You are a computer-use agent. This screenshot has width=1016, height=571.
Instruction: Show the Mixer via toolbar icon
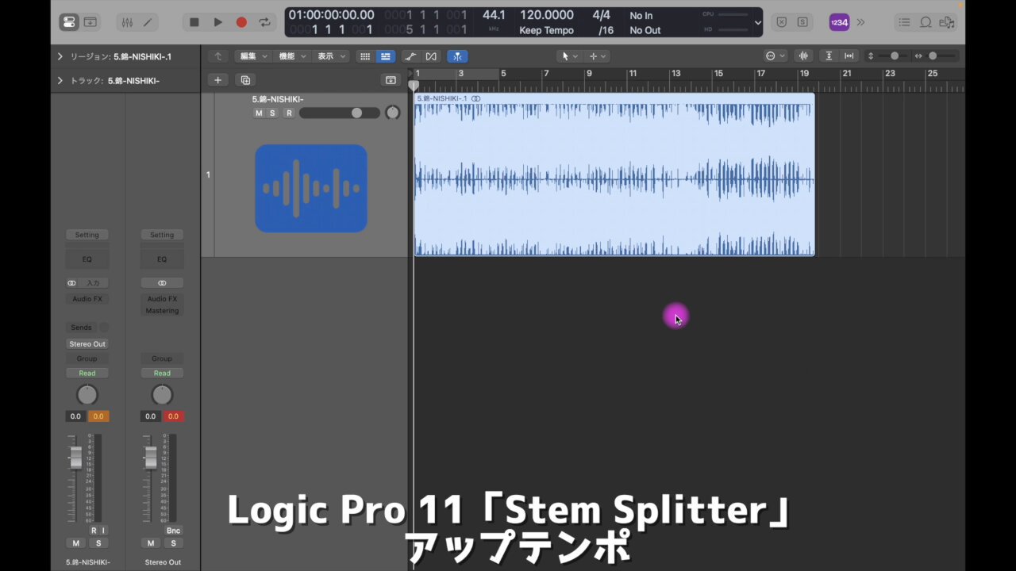coord(128,22)
